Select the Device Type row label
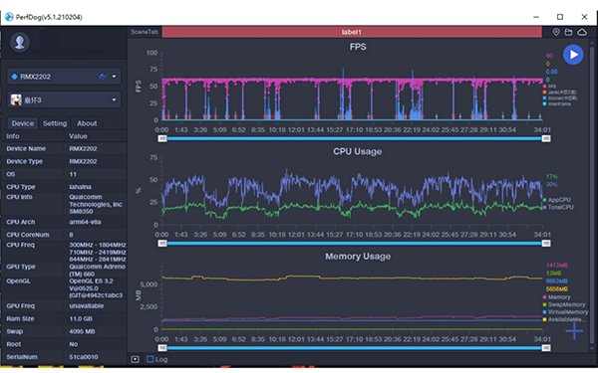The height and width of the screenshot is (373, 598). pyautogui.click(x=24, y=161)
